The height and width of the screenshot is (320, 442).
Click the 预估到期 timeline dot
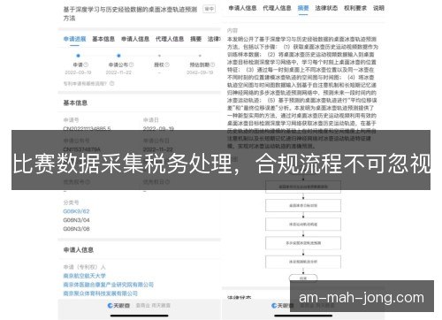(x=200, y=56)
